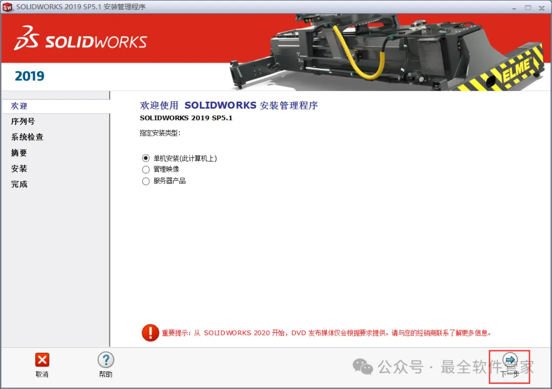
Task: Click the 取消 label
Action: pos(42,374)
